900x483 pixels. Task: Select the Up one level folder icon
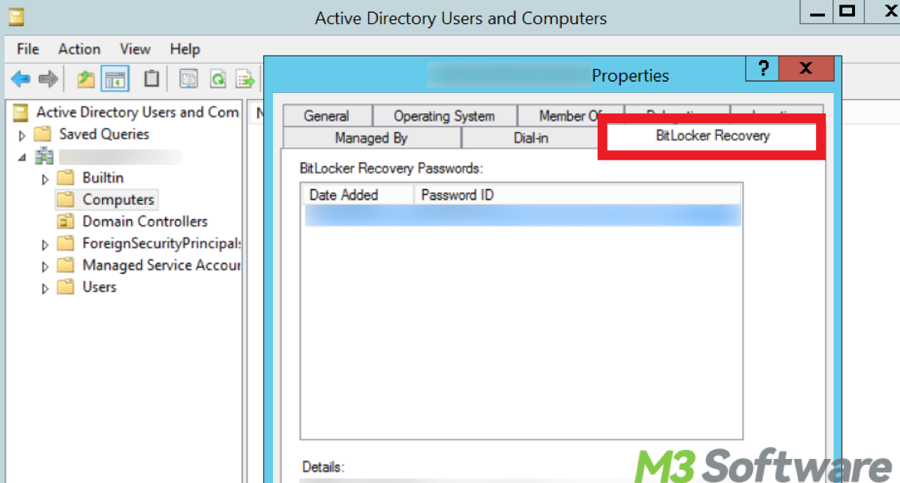[x=86, y=78]
